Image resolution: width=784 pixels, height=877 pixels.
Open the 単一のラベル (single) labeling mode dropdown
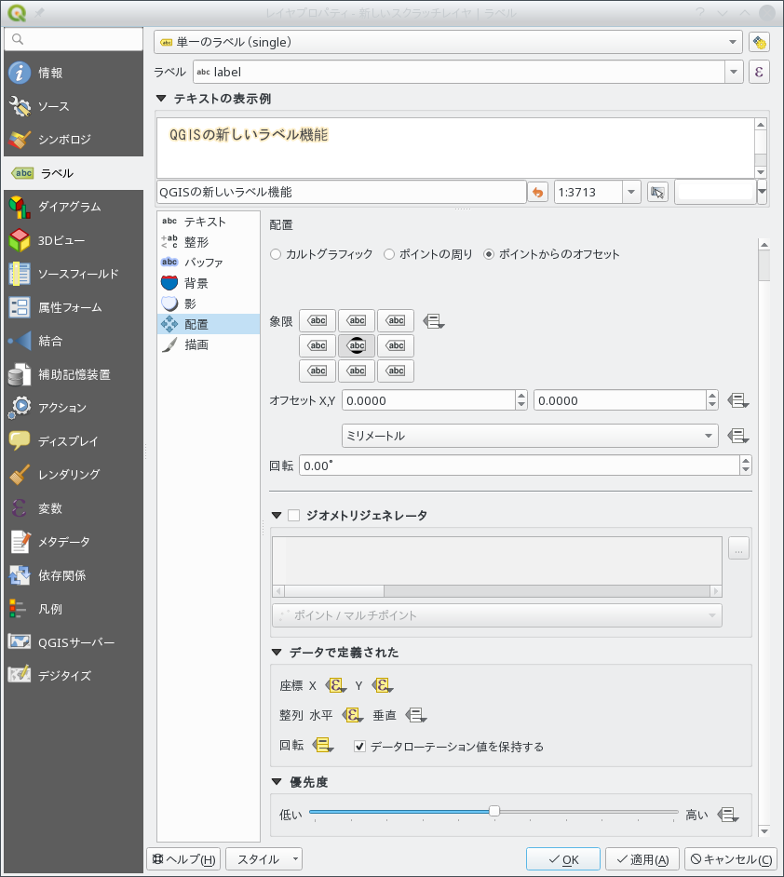coord(448,42)
